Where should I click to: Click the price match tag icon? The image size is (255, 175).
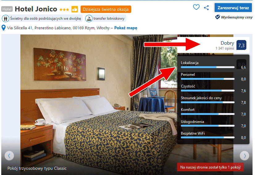[x=217, y=17]
